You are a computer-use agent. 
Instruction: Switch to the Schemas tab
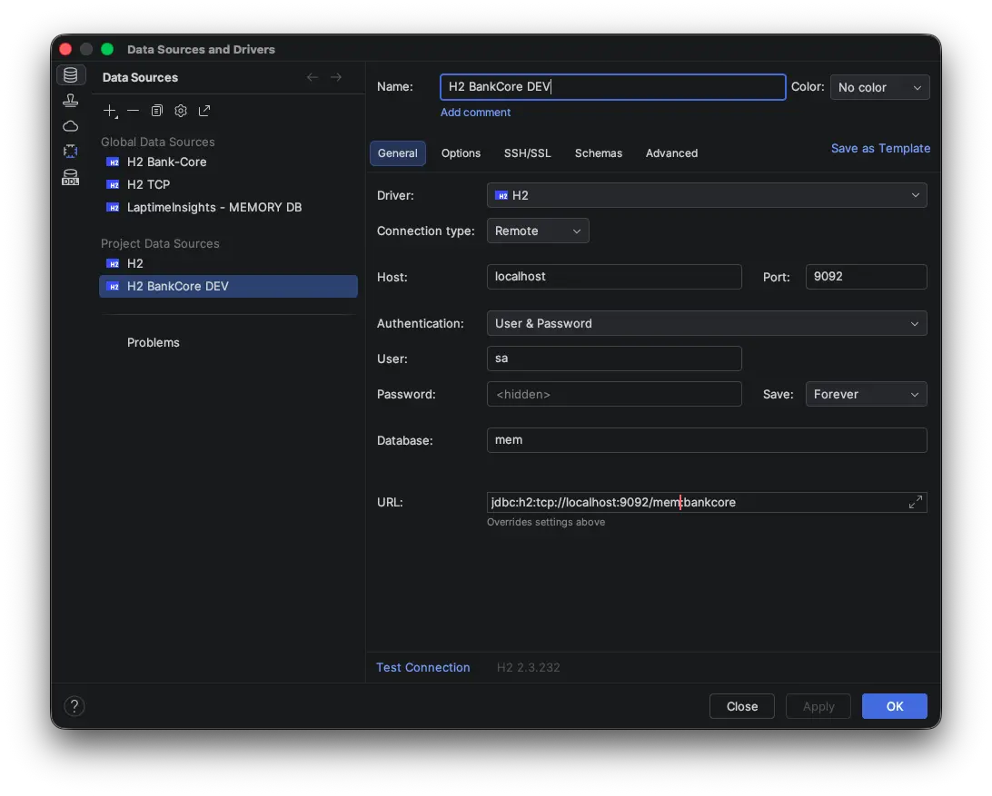pos(598,153)
